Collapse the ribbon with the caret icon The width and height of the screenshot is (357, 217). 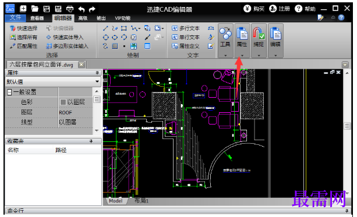[333, 17]
